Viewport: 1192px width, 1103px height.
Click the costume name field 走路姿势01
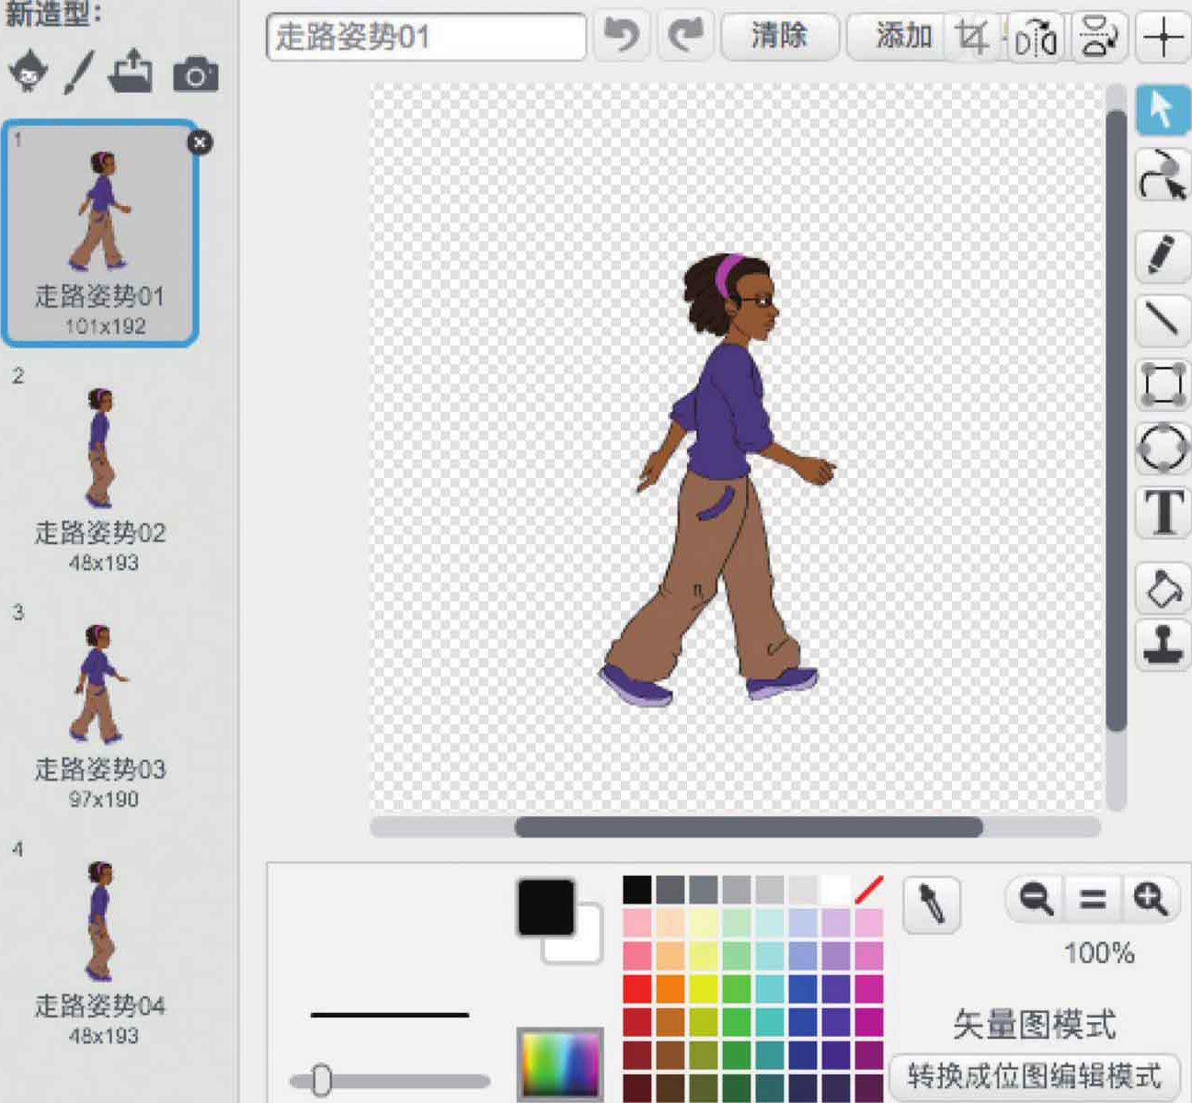(x=426, y=38)
